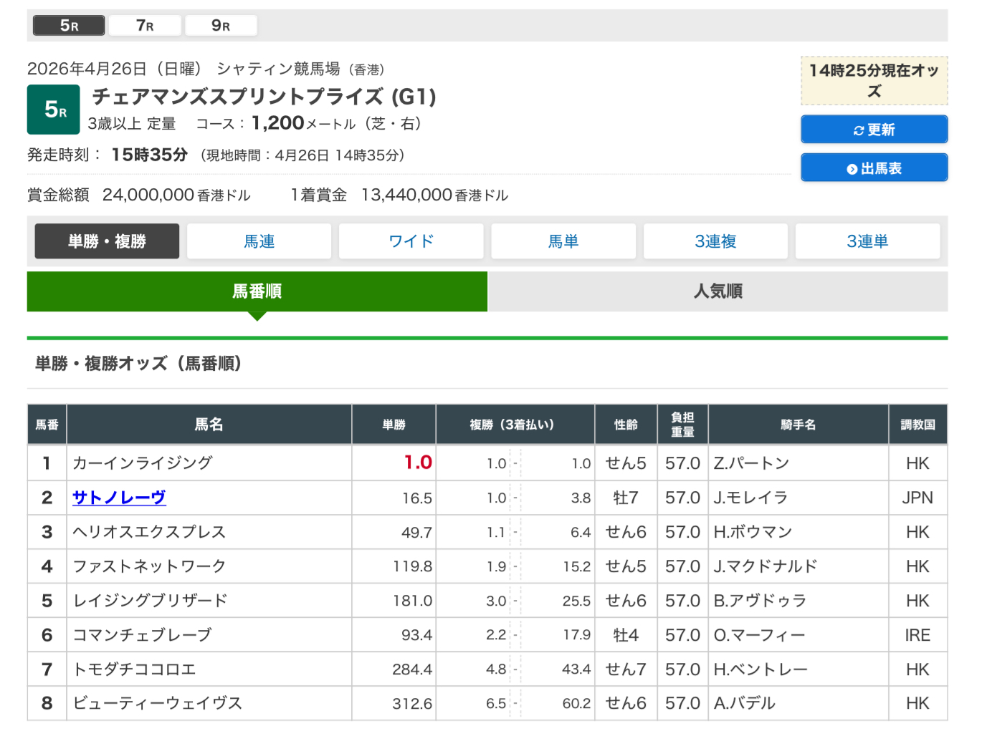Open the ワイド odds tab
The image size is (982, 731).
click(411, 241)
